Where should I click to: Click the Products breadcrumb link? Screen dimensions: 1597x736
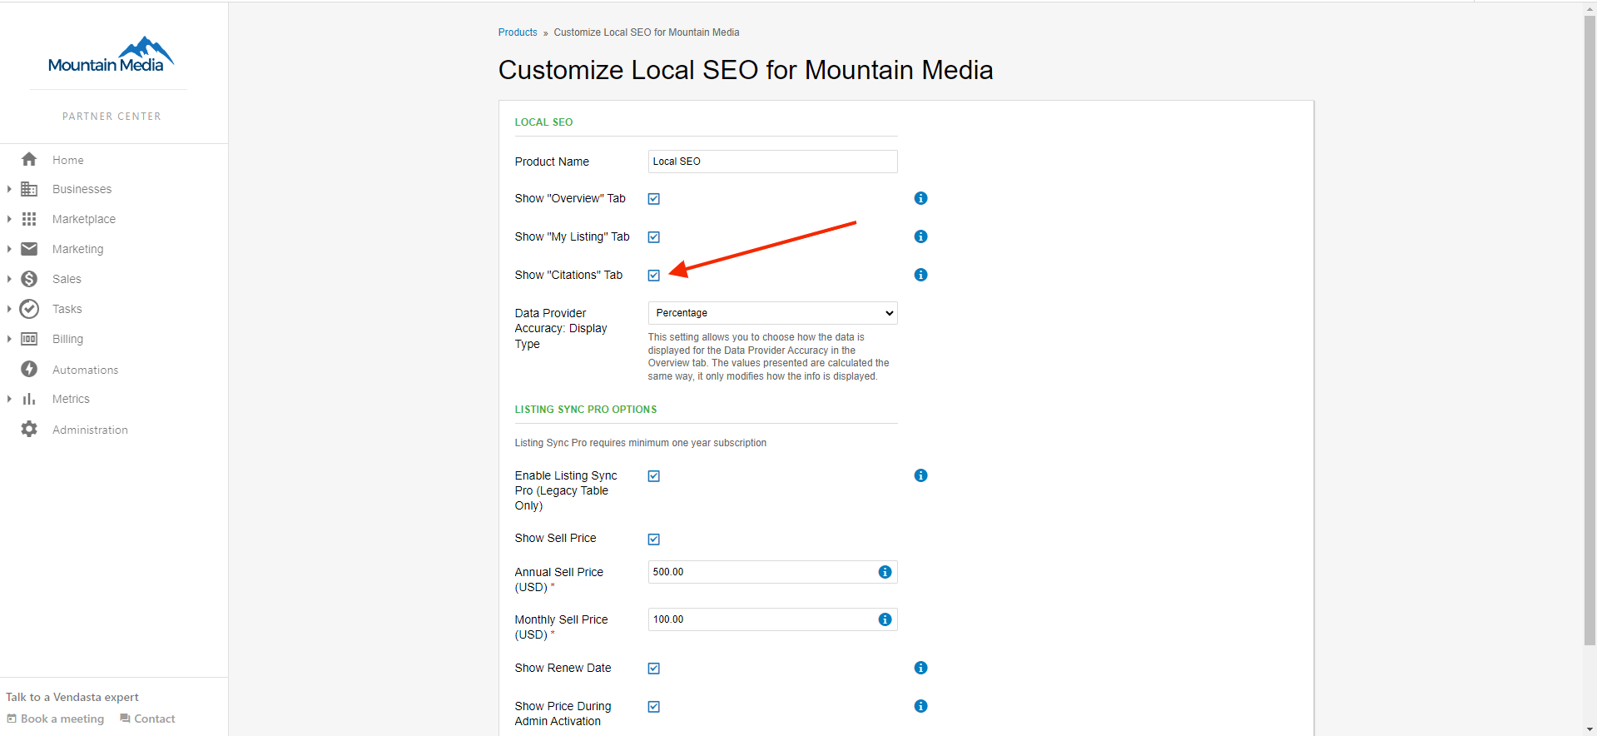(518, 32)
